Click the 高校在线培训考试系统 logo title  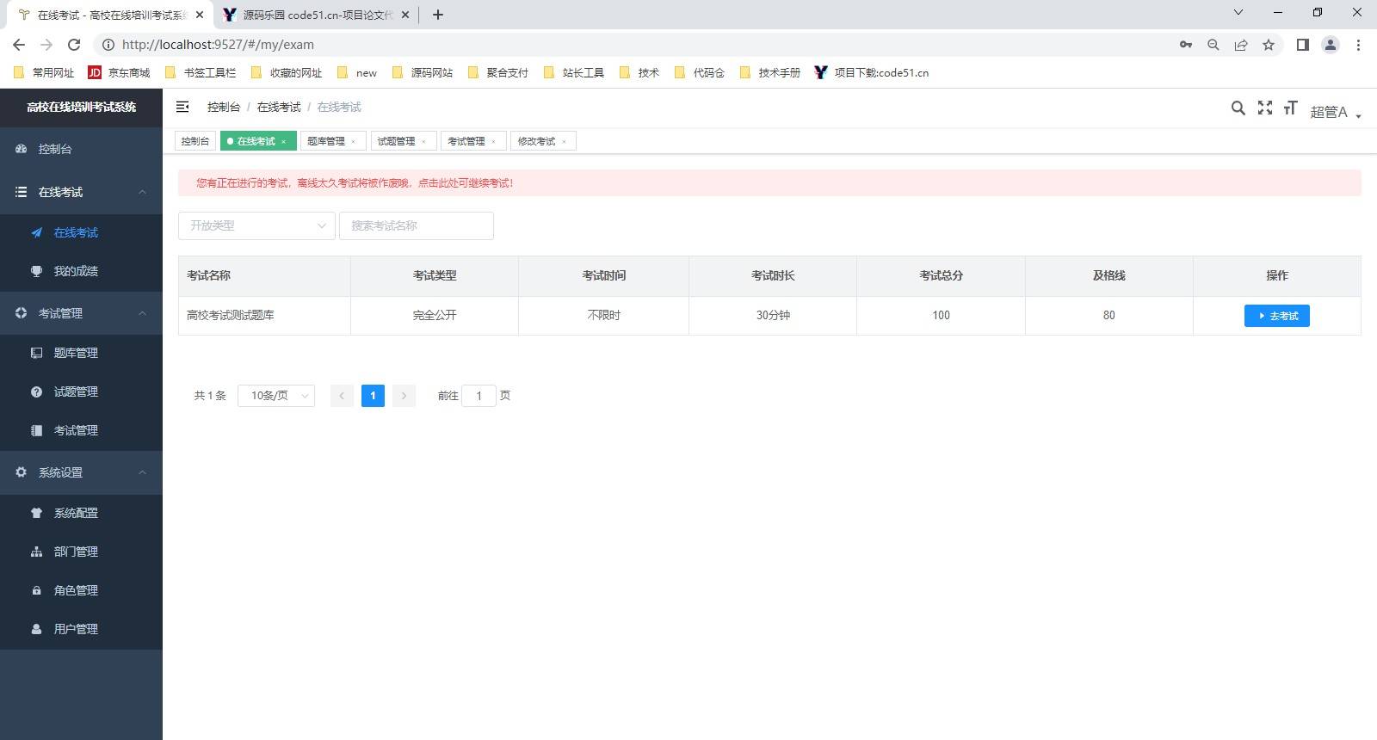coord(81,108)
